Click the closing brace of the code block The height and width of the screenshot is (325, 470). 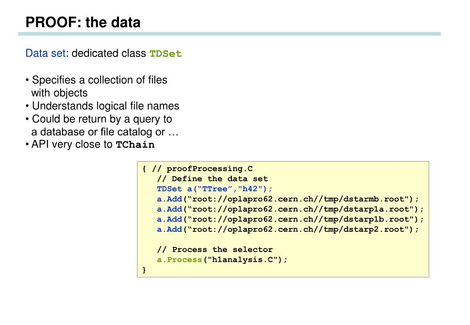(x=144, y=270)
